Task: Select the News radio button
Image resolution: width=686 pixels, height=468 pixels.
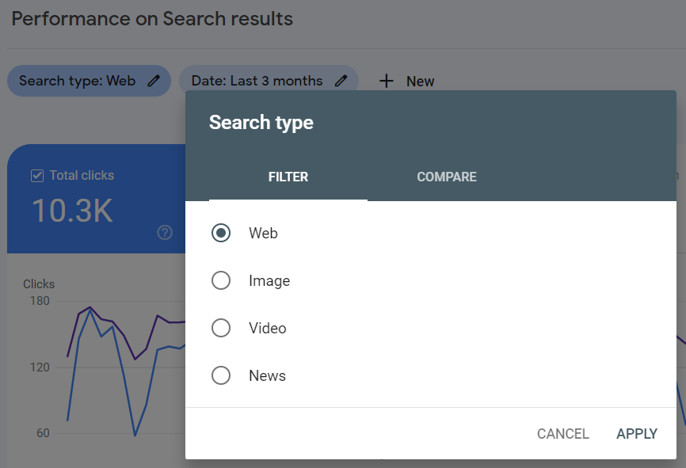Action: click(x=221, y=375)
